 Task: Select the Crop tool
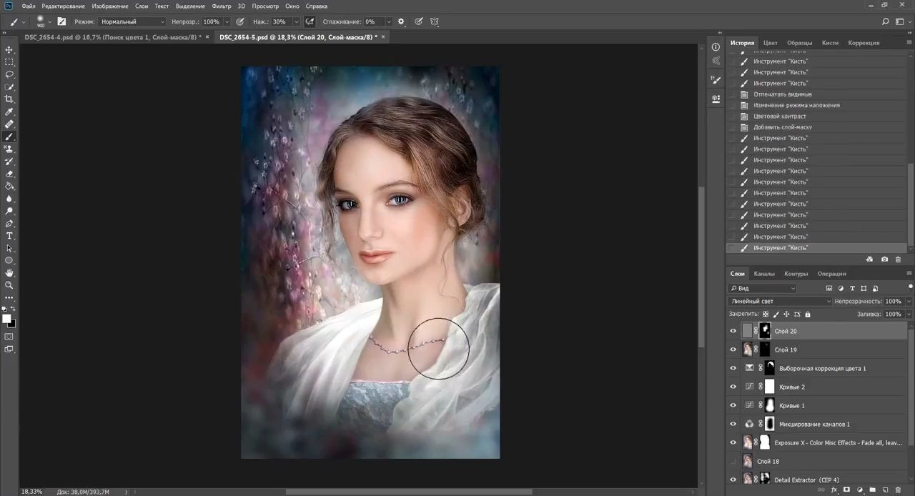[9, 99]
